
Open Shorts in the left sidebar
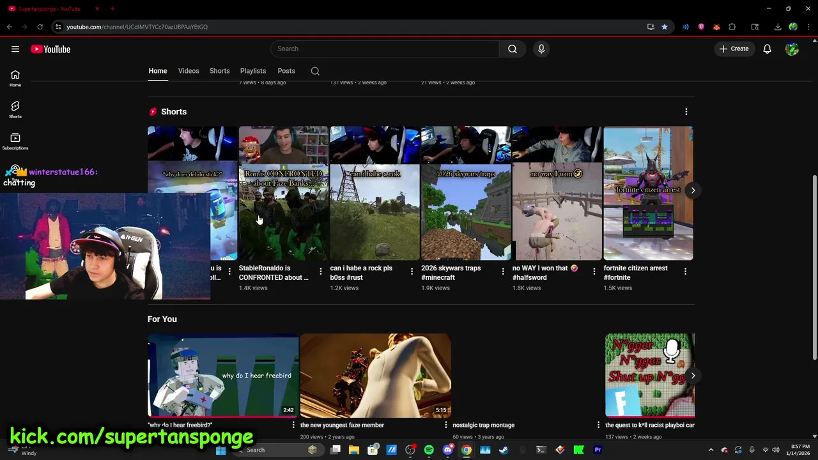click(x=15, y=109)
